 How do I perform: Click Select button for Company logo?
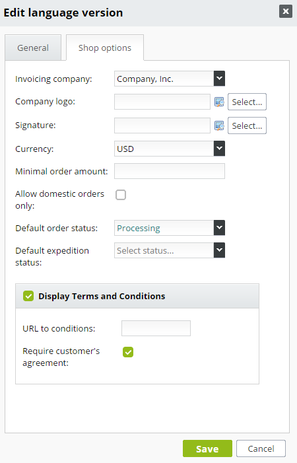click(247, 102)
